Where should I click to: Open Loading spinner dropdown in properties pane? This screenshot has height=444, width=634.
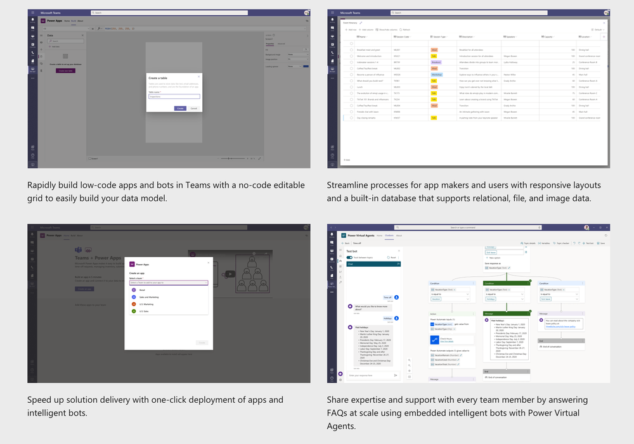[294, 67]
